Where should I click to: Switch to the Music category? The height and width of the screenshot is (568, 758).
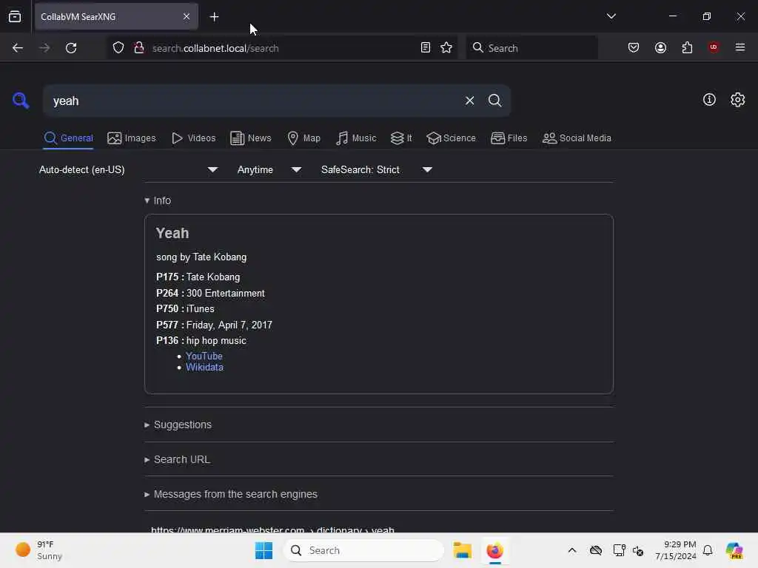click(356, 138)
